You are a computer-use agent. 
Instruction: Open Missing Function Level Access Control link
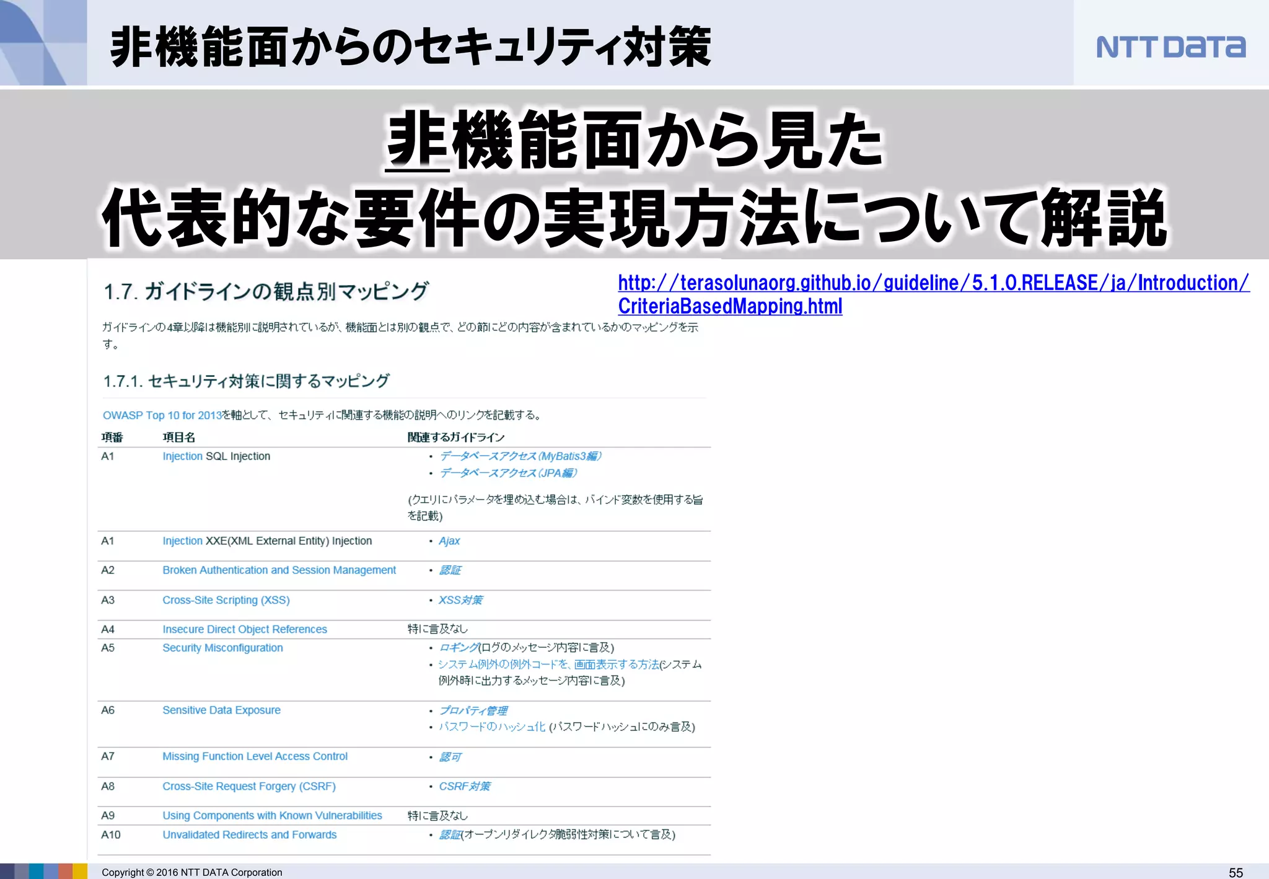click(255, 756)
